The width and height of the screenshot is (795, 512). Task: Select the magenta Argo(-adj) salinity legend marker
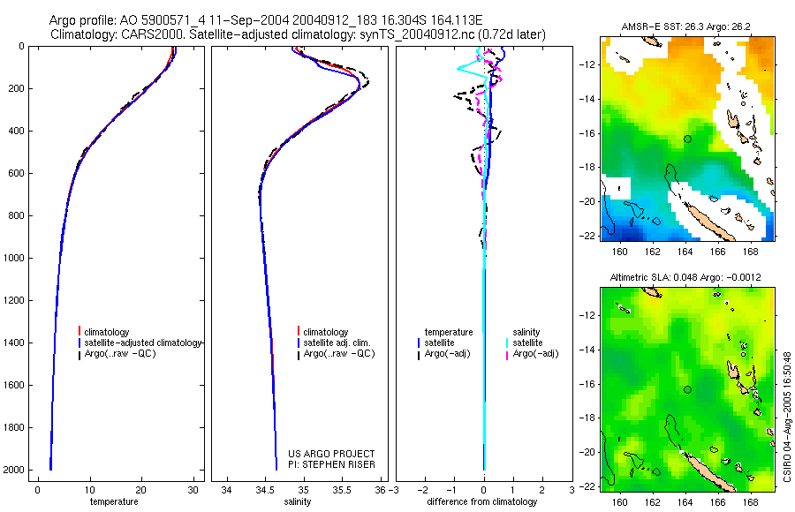tap(507, 354)
